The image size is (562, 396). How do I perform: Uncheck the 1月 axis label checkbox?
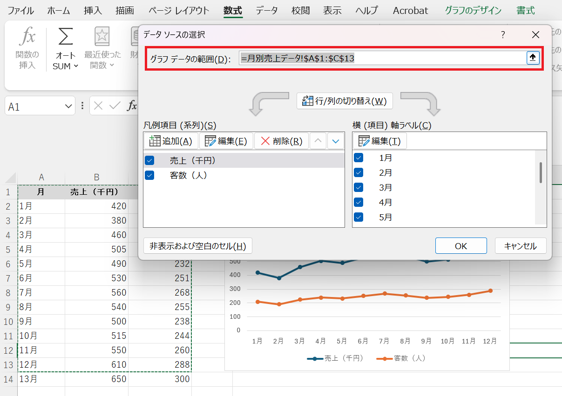click(x=359, y=158)
